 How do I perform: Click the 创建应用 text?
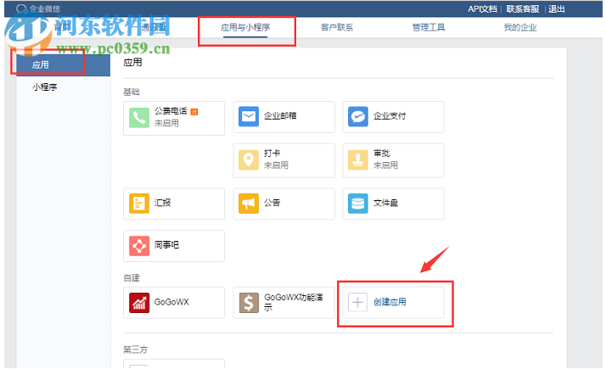[390, 302]
